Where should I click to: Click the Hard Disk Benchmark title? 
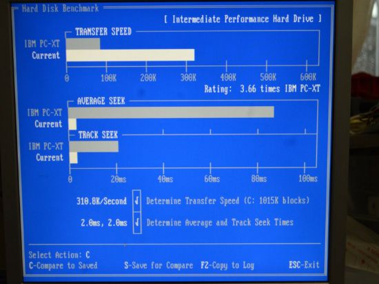60,8
